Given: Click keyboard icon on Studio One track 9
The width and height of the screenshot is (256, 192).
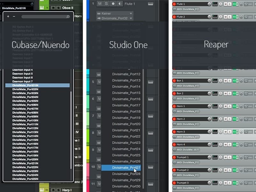Looking at the screenshot, I should (150, 150).
